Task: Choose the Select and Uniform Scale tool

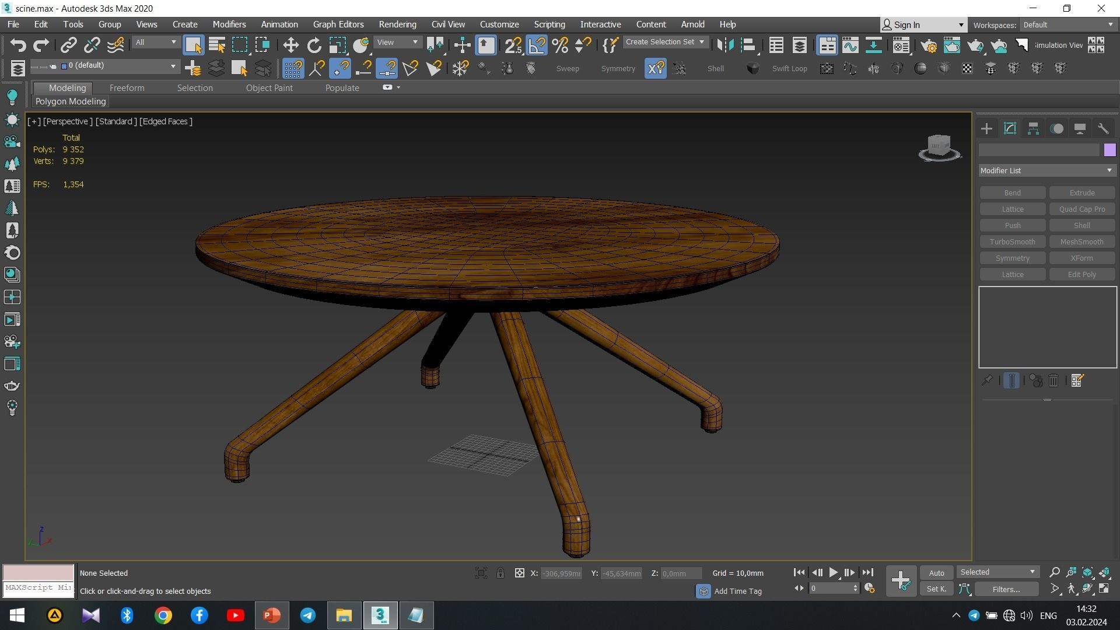Action: (x=337, y=45)
